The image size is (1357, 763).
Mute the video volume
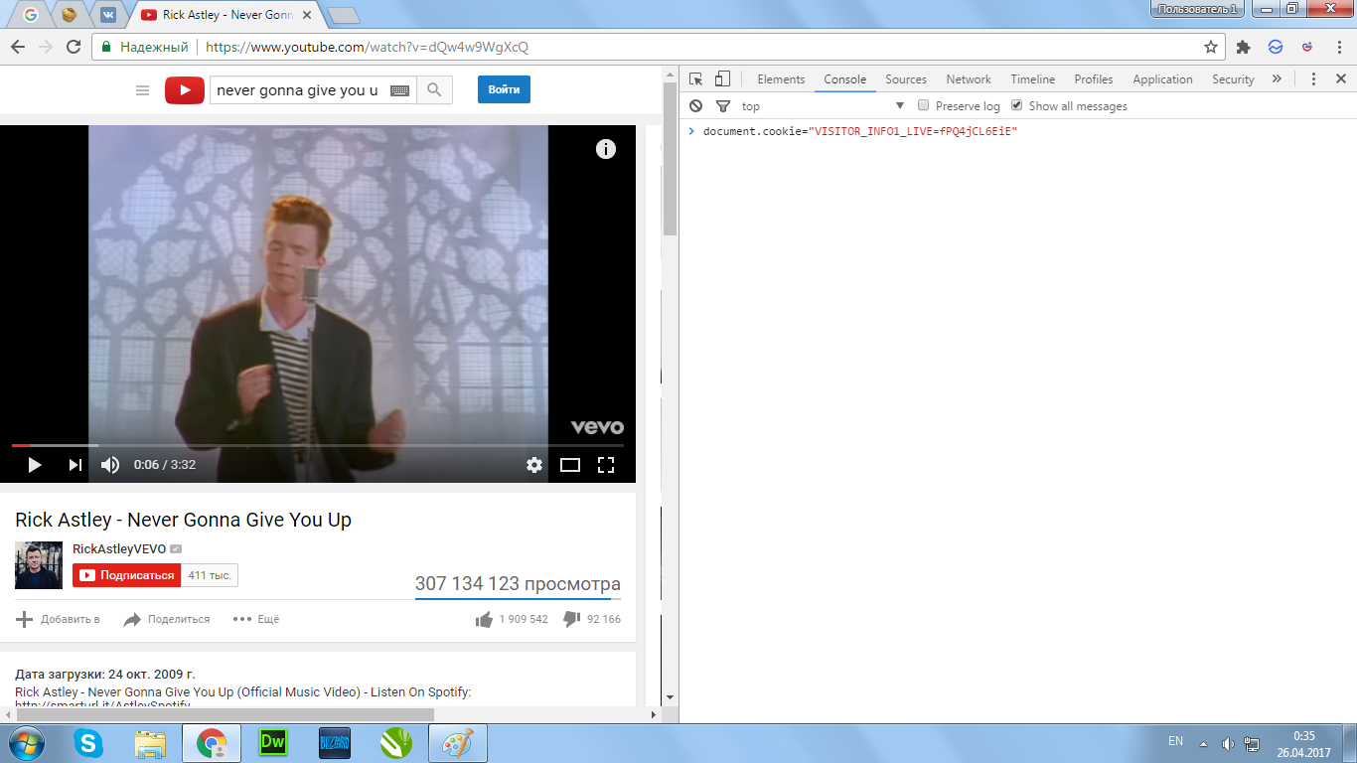[110, 465]
